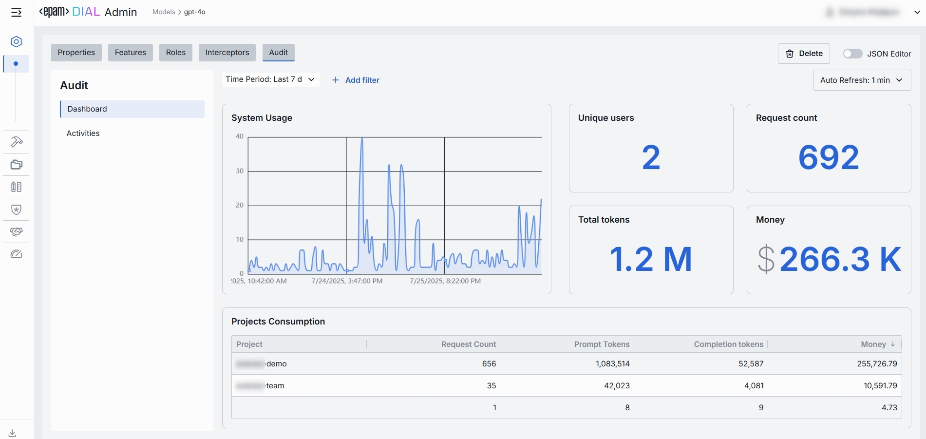Open the books library icon in sidebar
This screenshot has height=439, width=926.
coord(16,187)
